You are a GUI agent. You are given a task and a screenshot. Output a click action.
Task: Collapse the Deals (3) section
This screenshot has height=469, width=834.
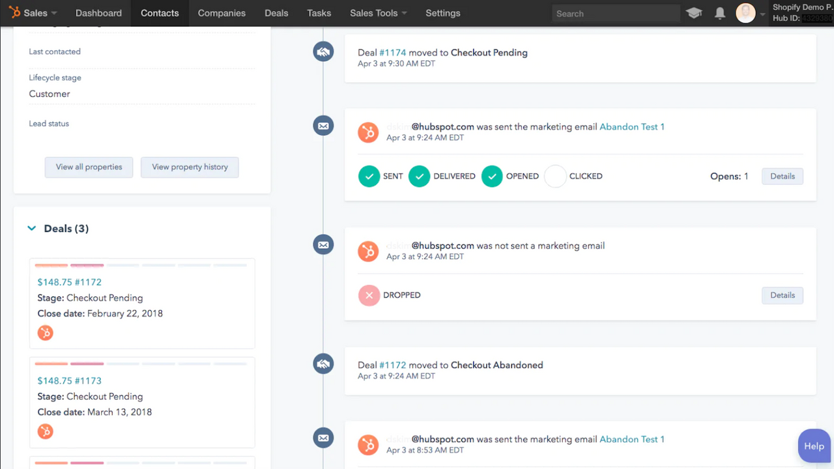pos(31,228)
